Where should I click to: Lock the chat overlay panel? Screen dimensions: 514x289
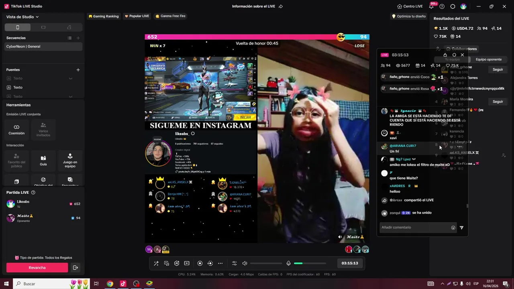tap(445, 55)
